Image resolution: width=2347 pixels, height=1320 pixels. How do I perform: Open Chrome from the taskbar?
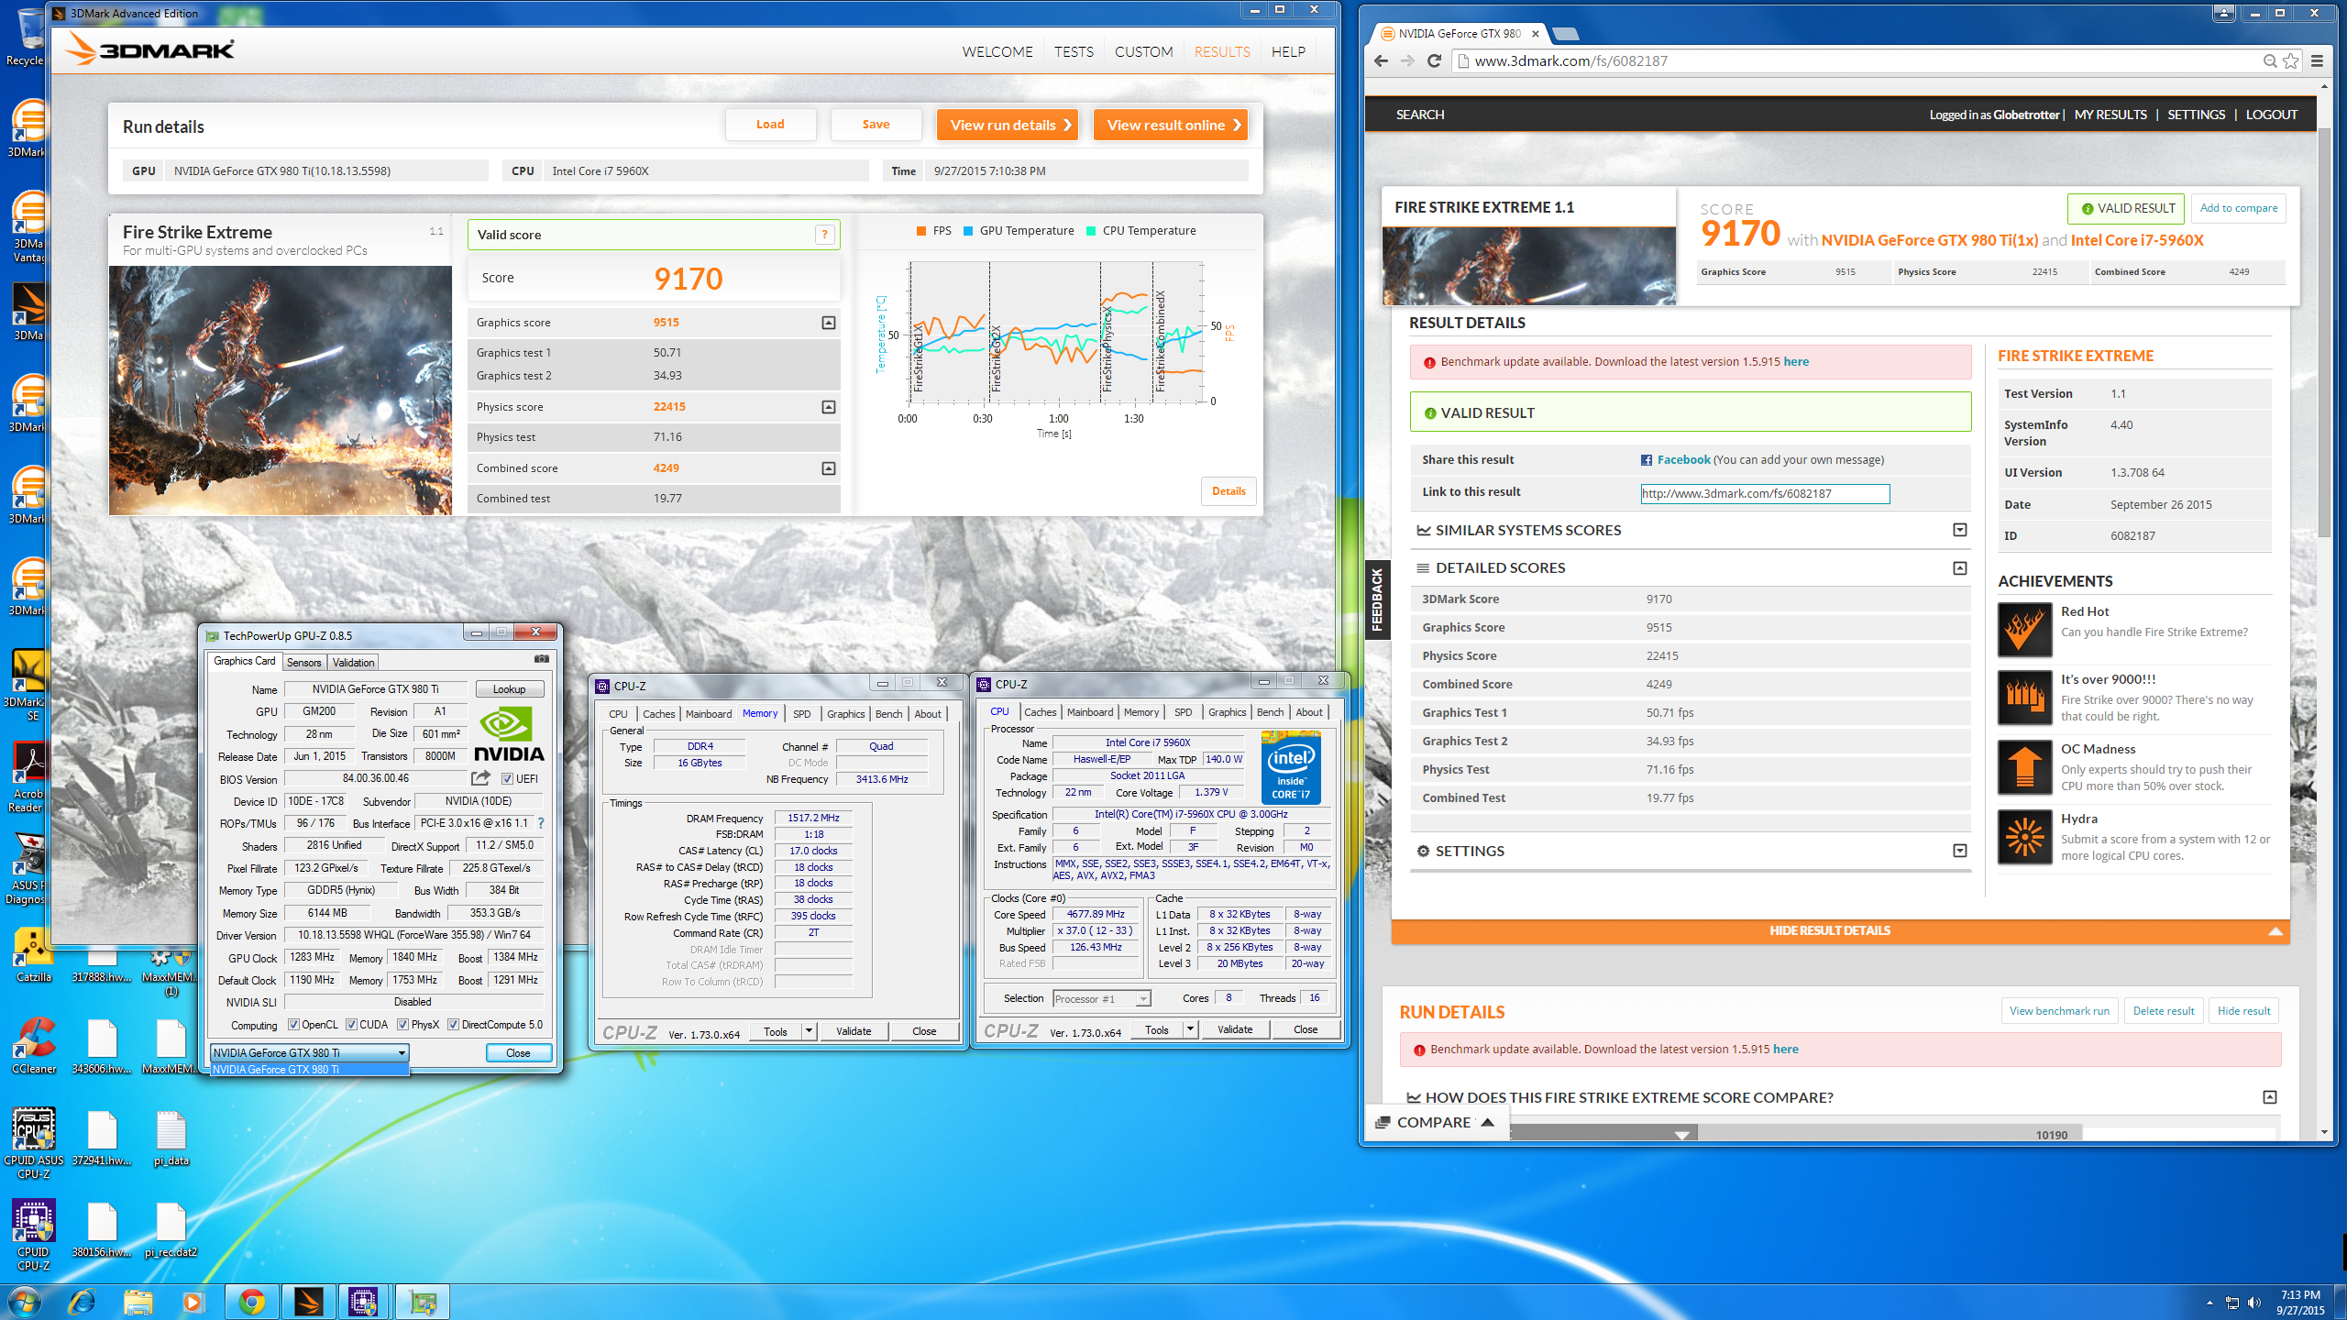(x=251, y=1302)
